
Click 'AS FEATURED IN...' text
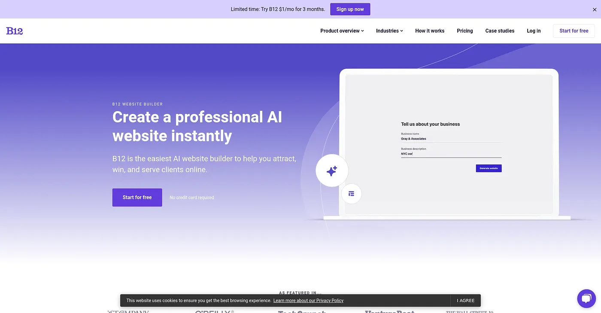click(x=300, y=293)
